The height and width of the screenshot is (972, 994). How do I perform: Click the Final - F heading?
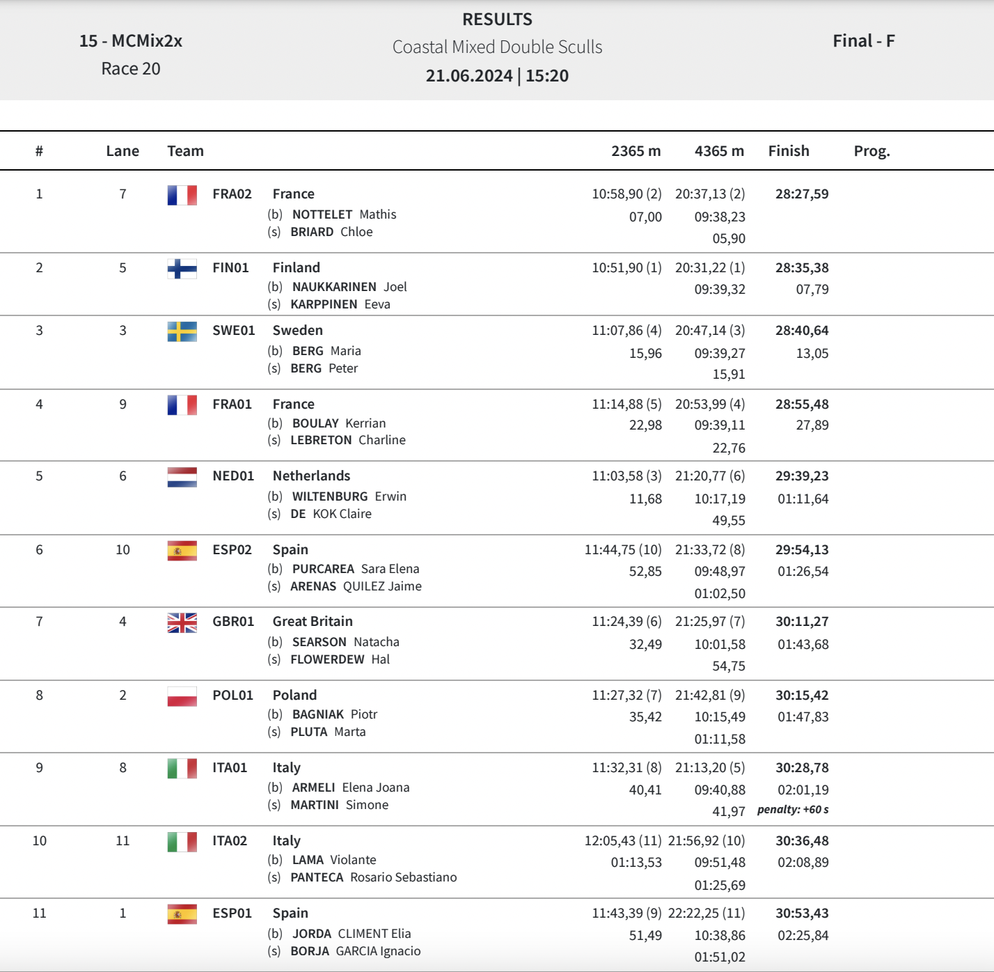pos(864,41)
